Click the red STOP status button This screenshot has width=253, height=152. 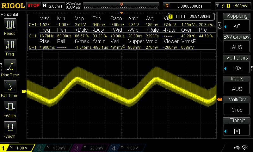34,6
